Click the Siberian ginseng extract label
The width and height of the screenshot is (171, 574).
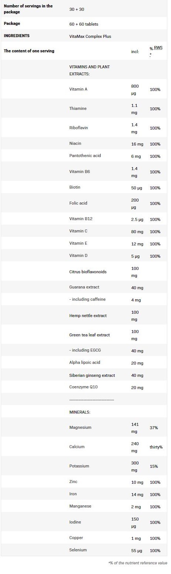[92, 375]
